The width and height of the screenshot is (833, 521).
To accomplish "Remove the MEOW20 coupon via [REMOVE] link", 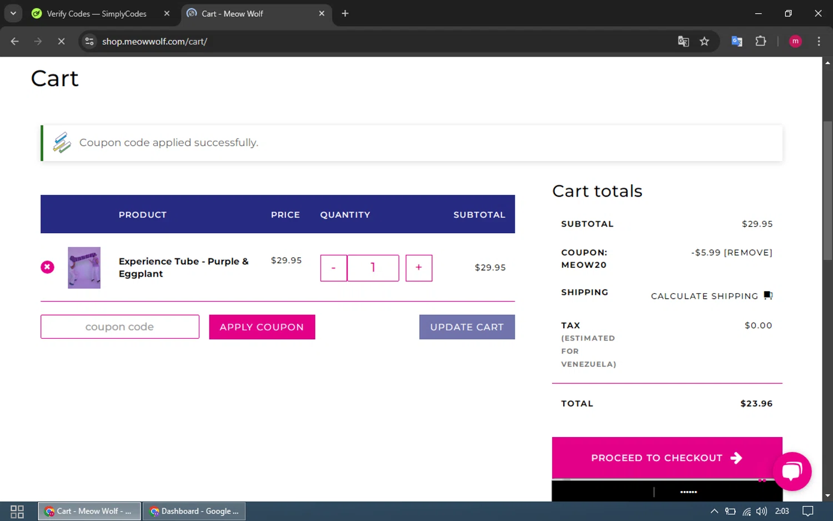I will click(x=748, y=252).
